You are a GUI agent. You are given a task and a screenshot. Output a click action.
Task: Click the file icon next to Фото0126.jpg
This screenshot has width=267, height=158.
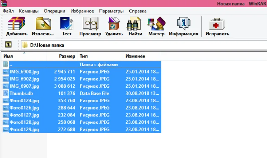(6, 108)
